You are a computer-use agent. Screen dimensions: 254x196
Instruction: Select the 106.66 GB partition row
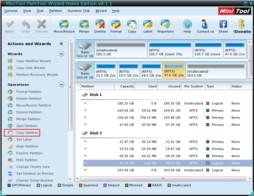pos(163,118)
